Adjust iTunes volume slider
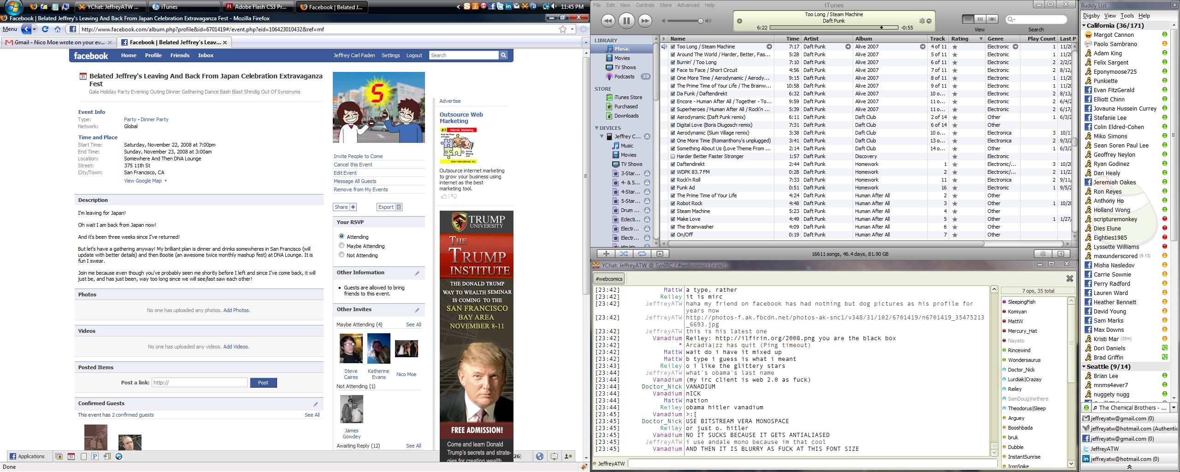This screenshot has height=472, width=1180. pyautogui.click(x=685, y=21)
